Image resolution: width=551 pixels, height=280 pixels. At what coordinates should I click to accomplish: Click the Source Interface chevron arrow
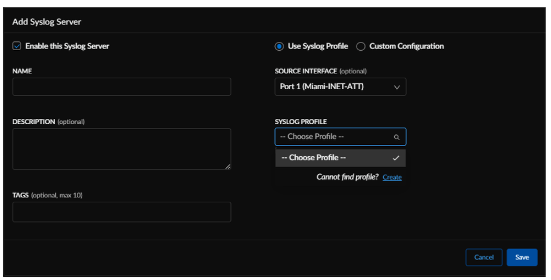pyautogui.click(x=396, y=87)
